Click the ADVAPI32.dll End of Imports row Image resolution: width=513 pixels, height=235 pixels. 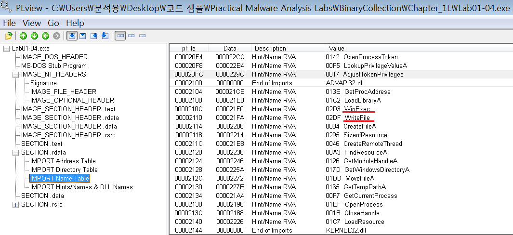click(341, 83)
